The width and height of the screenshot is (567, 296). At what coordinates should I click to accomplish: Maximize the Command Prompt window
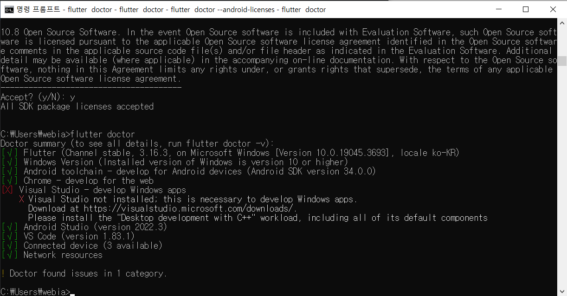(526, 9)
